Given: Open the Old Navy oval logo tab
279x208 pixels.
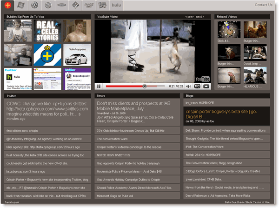Looking at the screenshot, I should [x=62, y=5].
